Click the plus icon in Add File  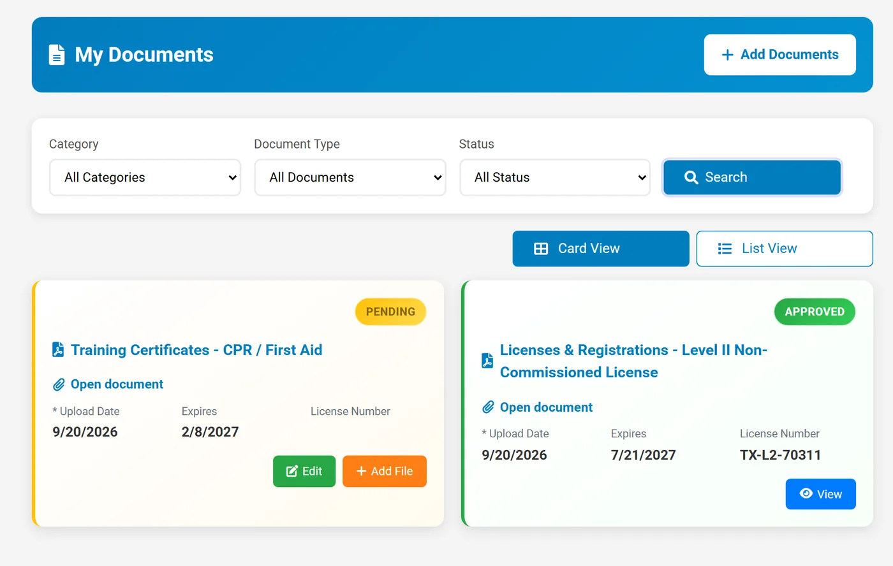pyautogui.click(x=361, y=471)
